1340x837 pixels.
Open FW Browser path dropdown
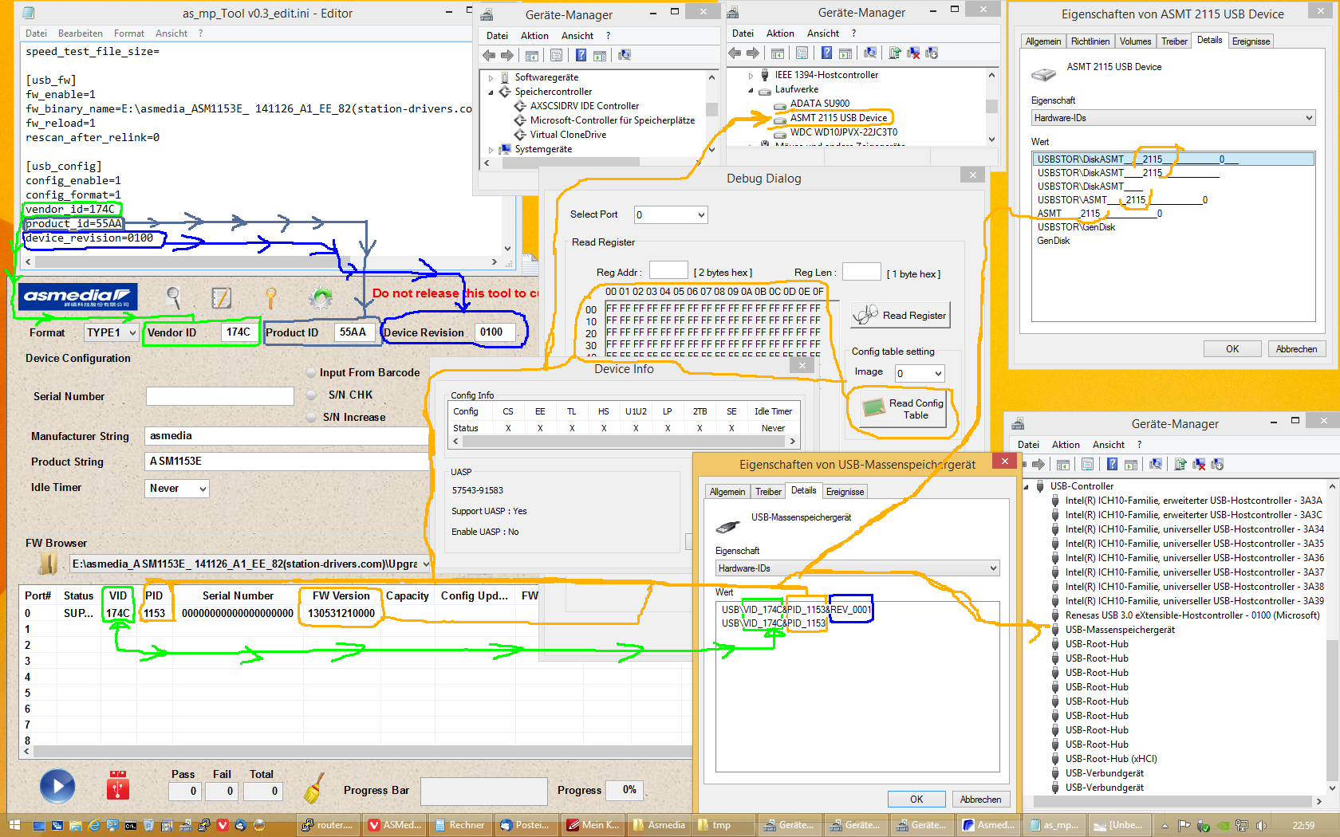tap(426, 564)
